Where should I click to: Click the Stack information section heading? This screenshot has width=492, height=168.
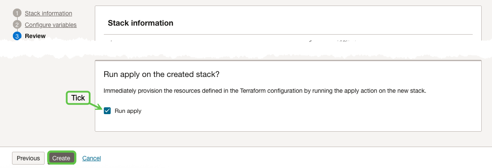pos(141,23)
